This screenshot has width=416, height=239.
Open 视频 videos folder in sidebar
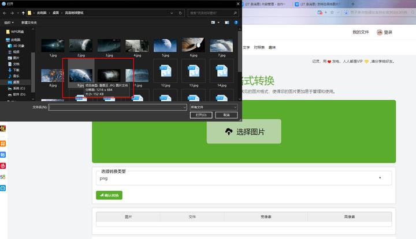(14, 52)
